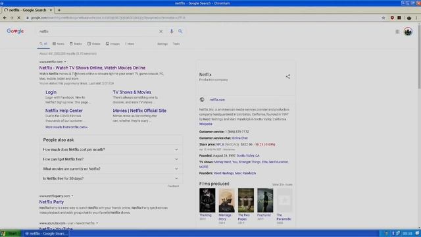Open Marriage Story film thumbnail
Viewport: 421px width, 237px height.
click(226, 200)
